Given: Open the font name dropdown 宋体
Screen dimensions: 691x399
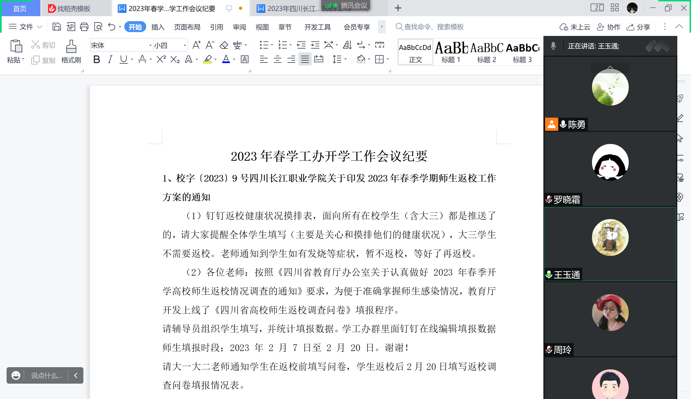Looking at the screenshot, I should pos(150,46).
